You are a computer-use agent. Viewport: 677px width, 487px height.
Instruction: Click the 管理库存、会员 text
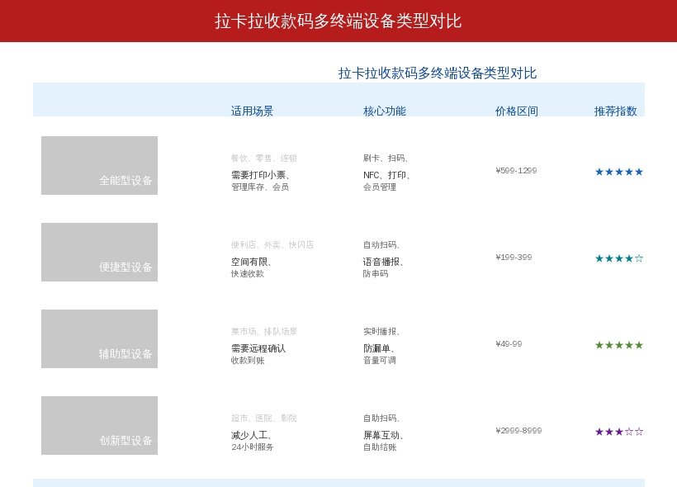260,187
